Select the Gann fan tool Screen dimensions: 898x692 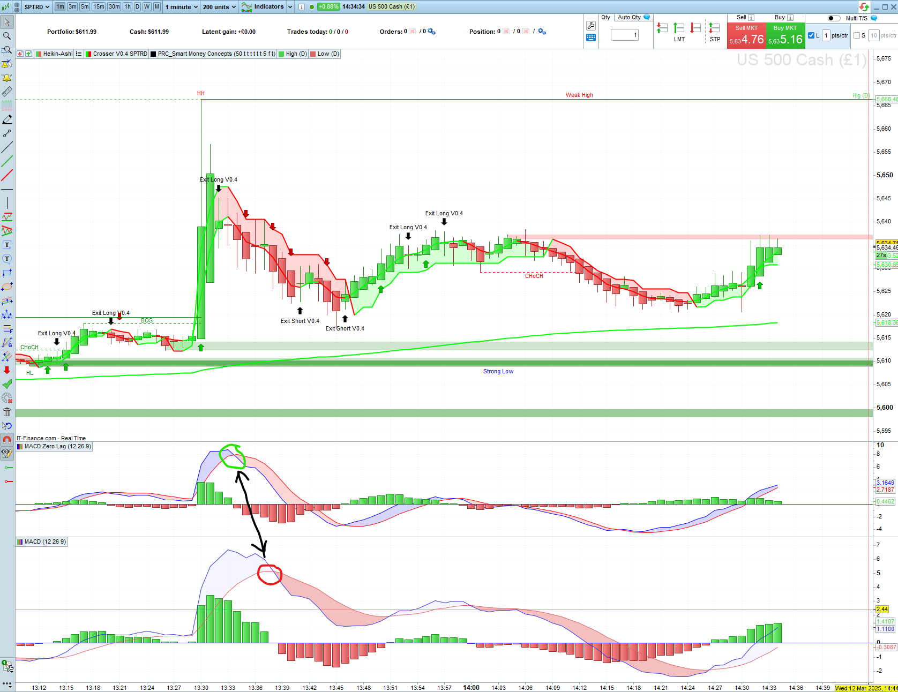tap(7, 342)
